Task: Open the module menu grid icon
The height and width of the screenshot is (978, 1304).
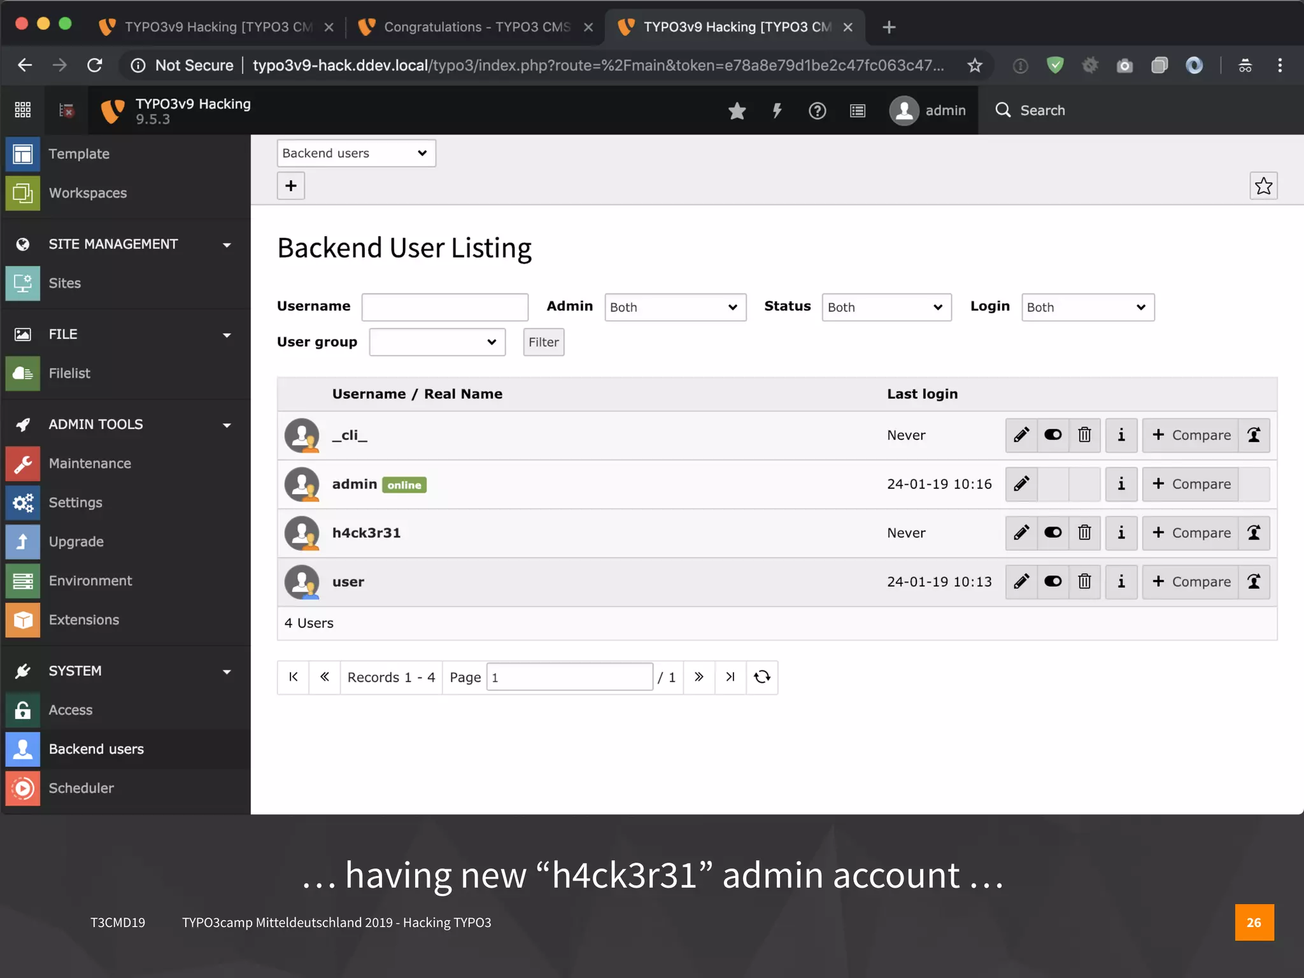Action: point(23,110)
